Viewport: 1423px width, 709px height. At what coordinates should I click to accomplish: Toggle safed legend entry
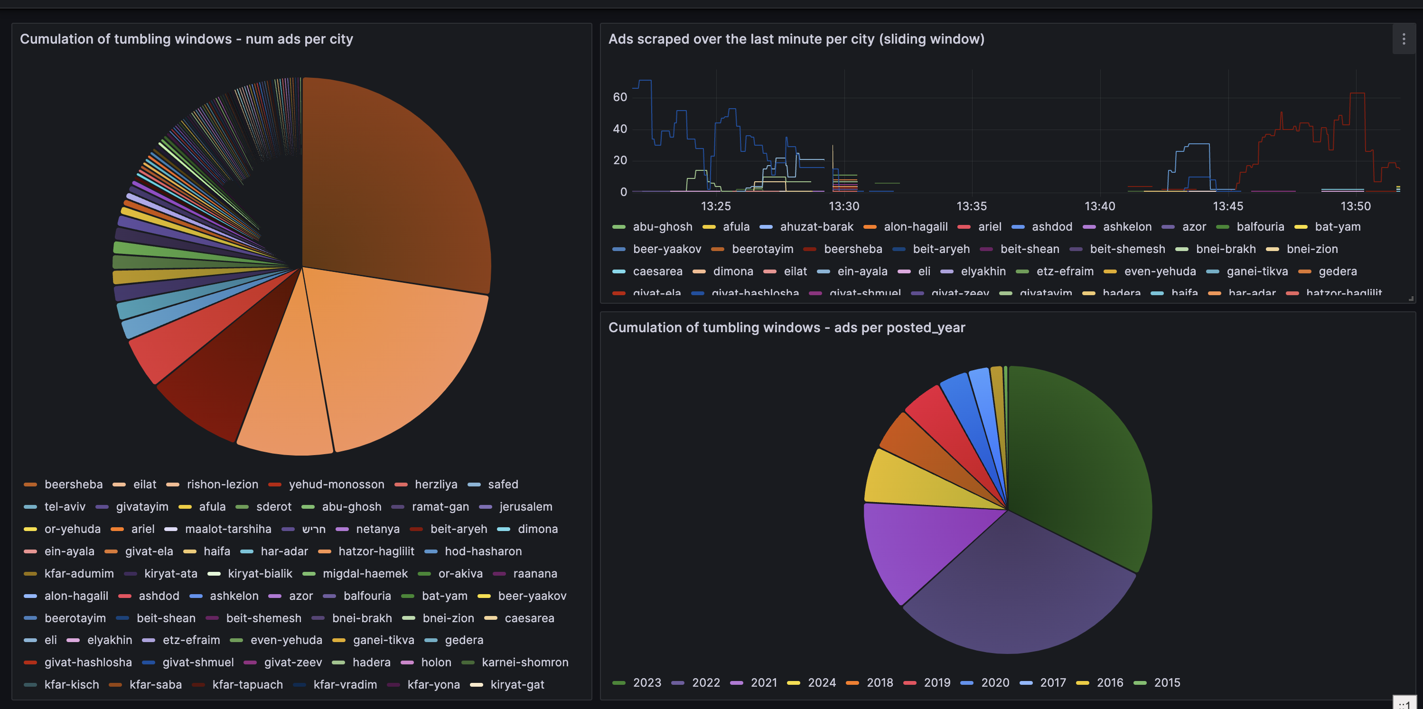503,484
